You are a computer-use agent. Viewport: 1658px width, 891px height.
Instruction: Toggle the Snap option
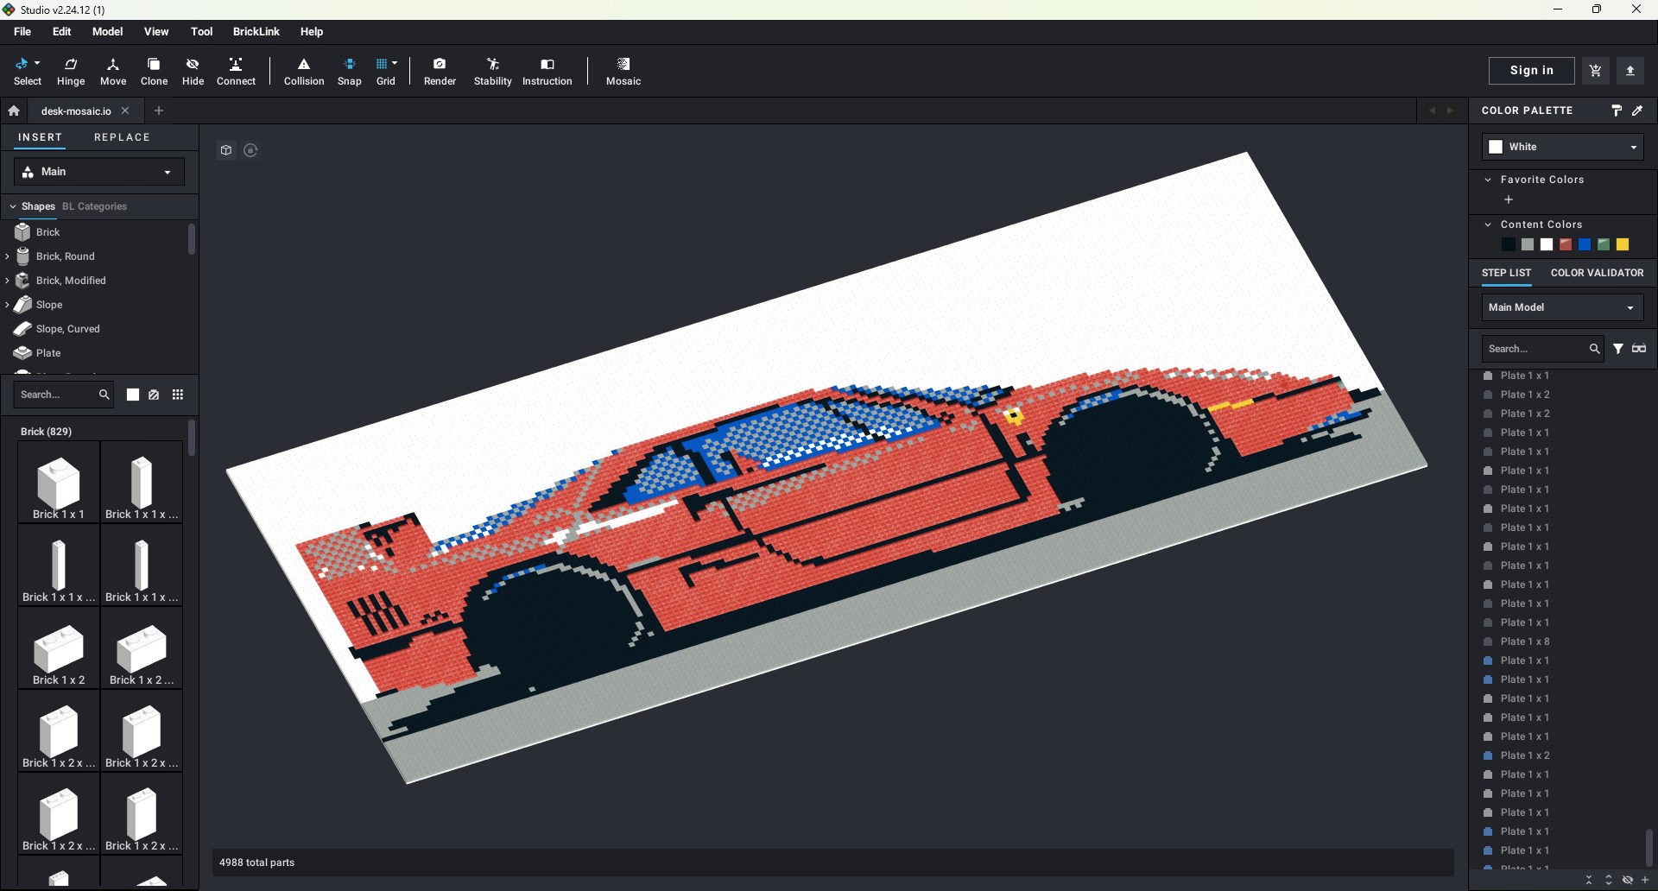[349, 71]
